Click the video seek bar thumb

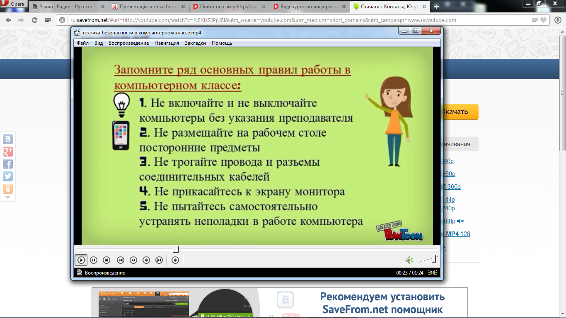point(176,249)
